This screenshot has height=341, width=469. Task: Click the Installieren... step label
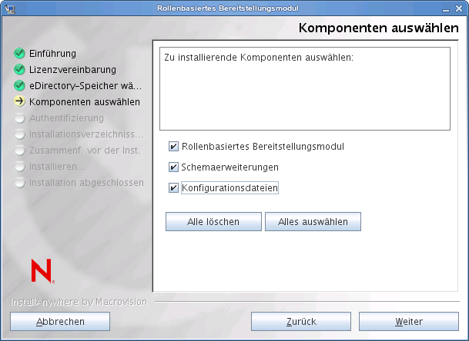(57, 167)
